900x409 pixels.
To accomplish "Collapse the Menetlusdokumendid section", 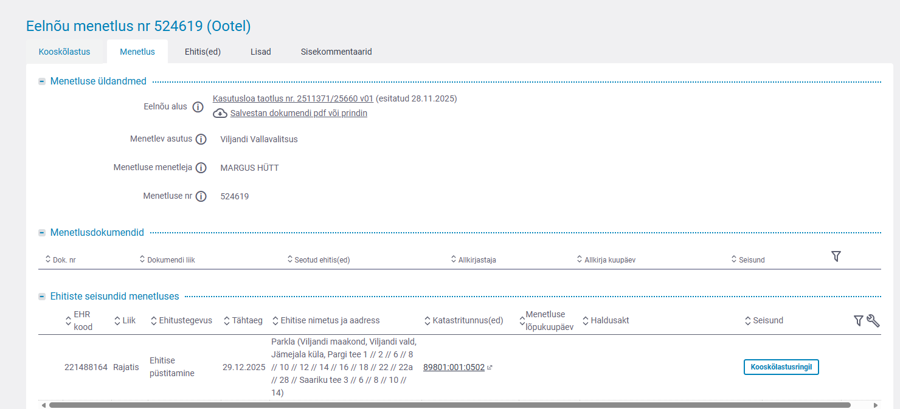I will [x=42, y=233].
